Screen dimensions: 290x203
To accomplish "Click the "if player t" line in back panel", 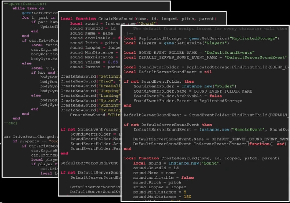I will [x=44, y=164].
